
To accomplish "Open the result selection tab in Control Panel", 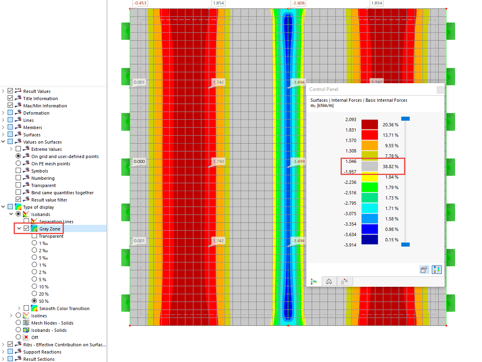I will [345, 282].
